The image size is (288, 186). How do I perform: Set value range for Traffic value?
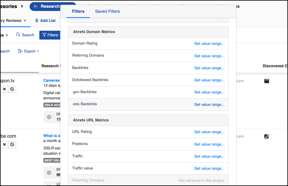pos(209,169)
